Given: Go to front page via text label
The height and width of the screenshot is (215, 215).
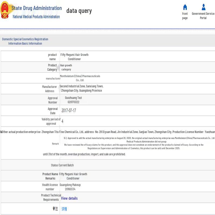Looking at the screenshot, I should (185, 16).
